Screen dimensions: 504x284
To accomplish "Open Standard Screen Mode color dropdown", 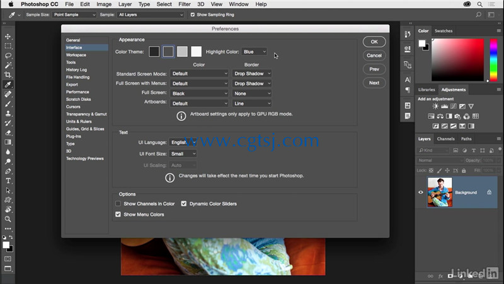I will (x=199, y=74).
